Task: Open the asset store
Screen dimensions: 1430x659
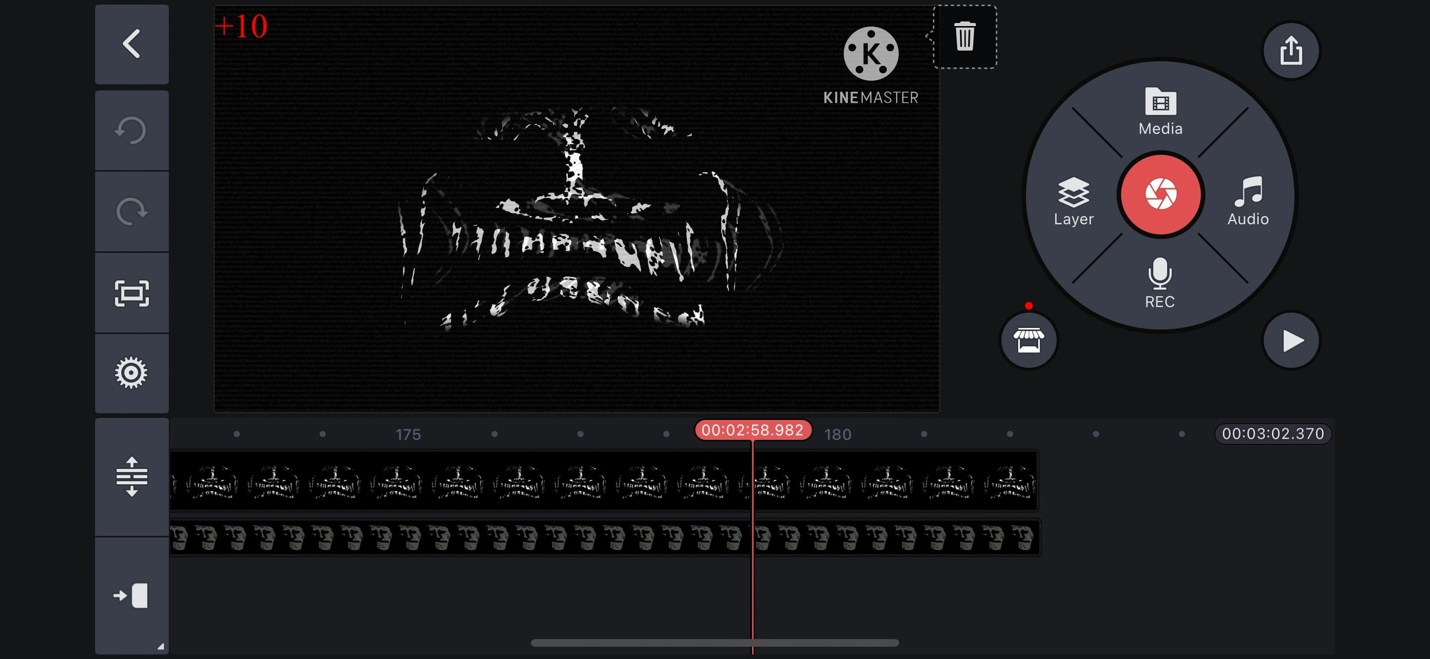Action: [x=1028, y=341]
